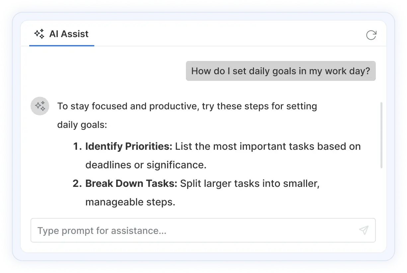The image size is (407, 273).
Task: Click "Split larger tasks into smaller" text
Action: [250, 184]
